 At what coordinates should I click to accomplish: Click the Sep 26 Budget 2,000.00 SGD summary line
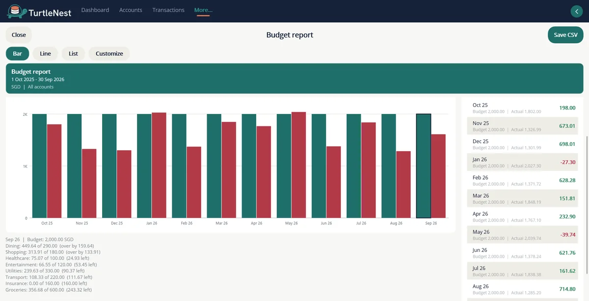[x=40, y=239]
